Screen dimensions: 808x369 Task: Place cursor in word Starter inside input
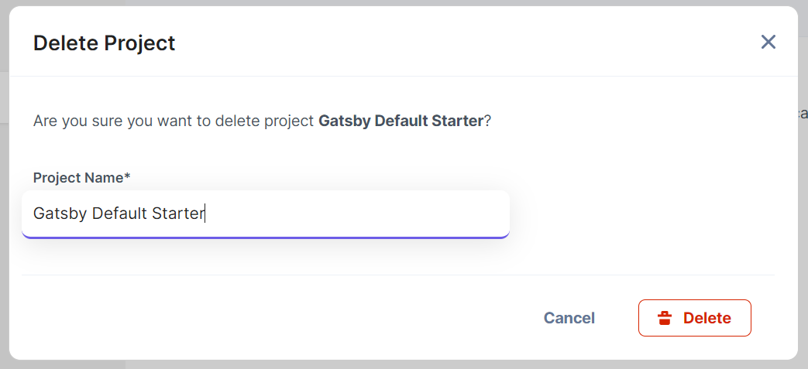tap(177, 213)
